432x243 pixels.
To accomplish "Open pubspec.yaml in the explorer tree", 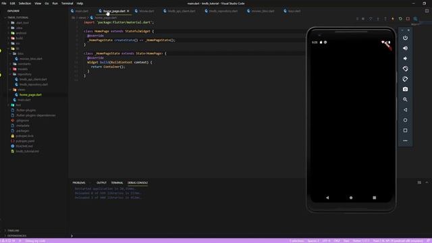I will pos(25,141).
